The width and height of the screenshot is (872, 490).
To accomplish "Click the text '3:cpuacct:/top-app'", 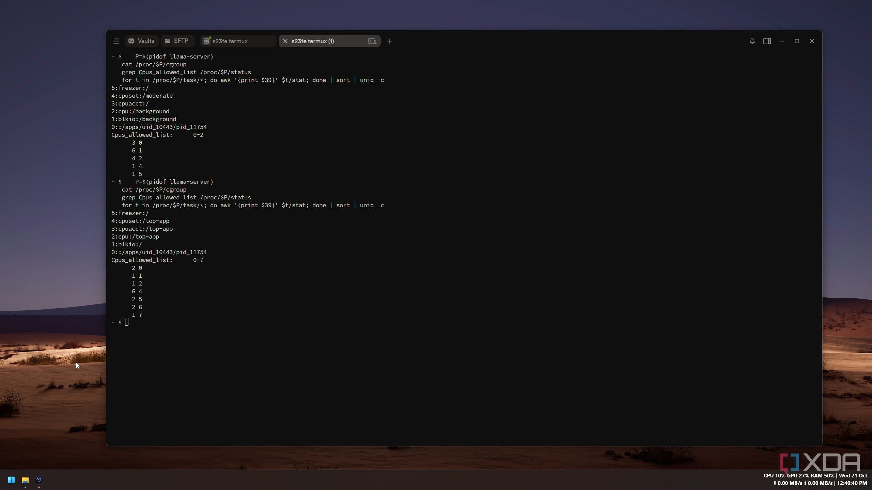I will pos(142,229).
